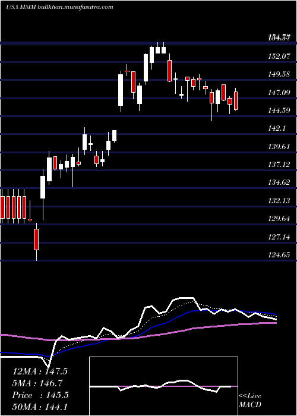Click the '5MA : 146.7' legend value
The image size is (297, 416).
(37, 383)
